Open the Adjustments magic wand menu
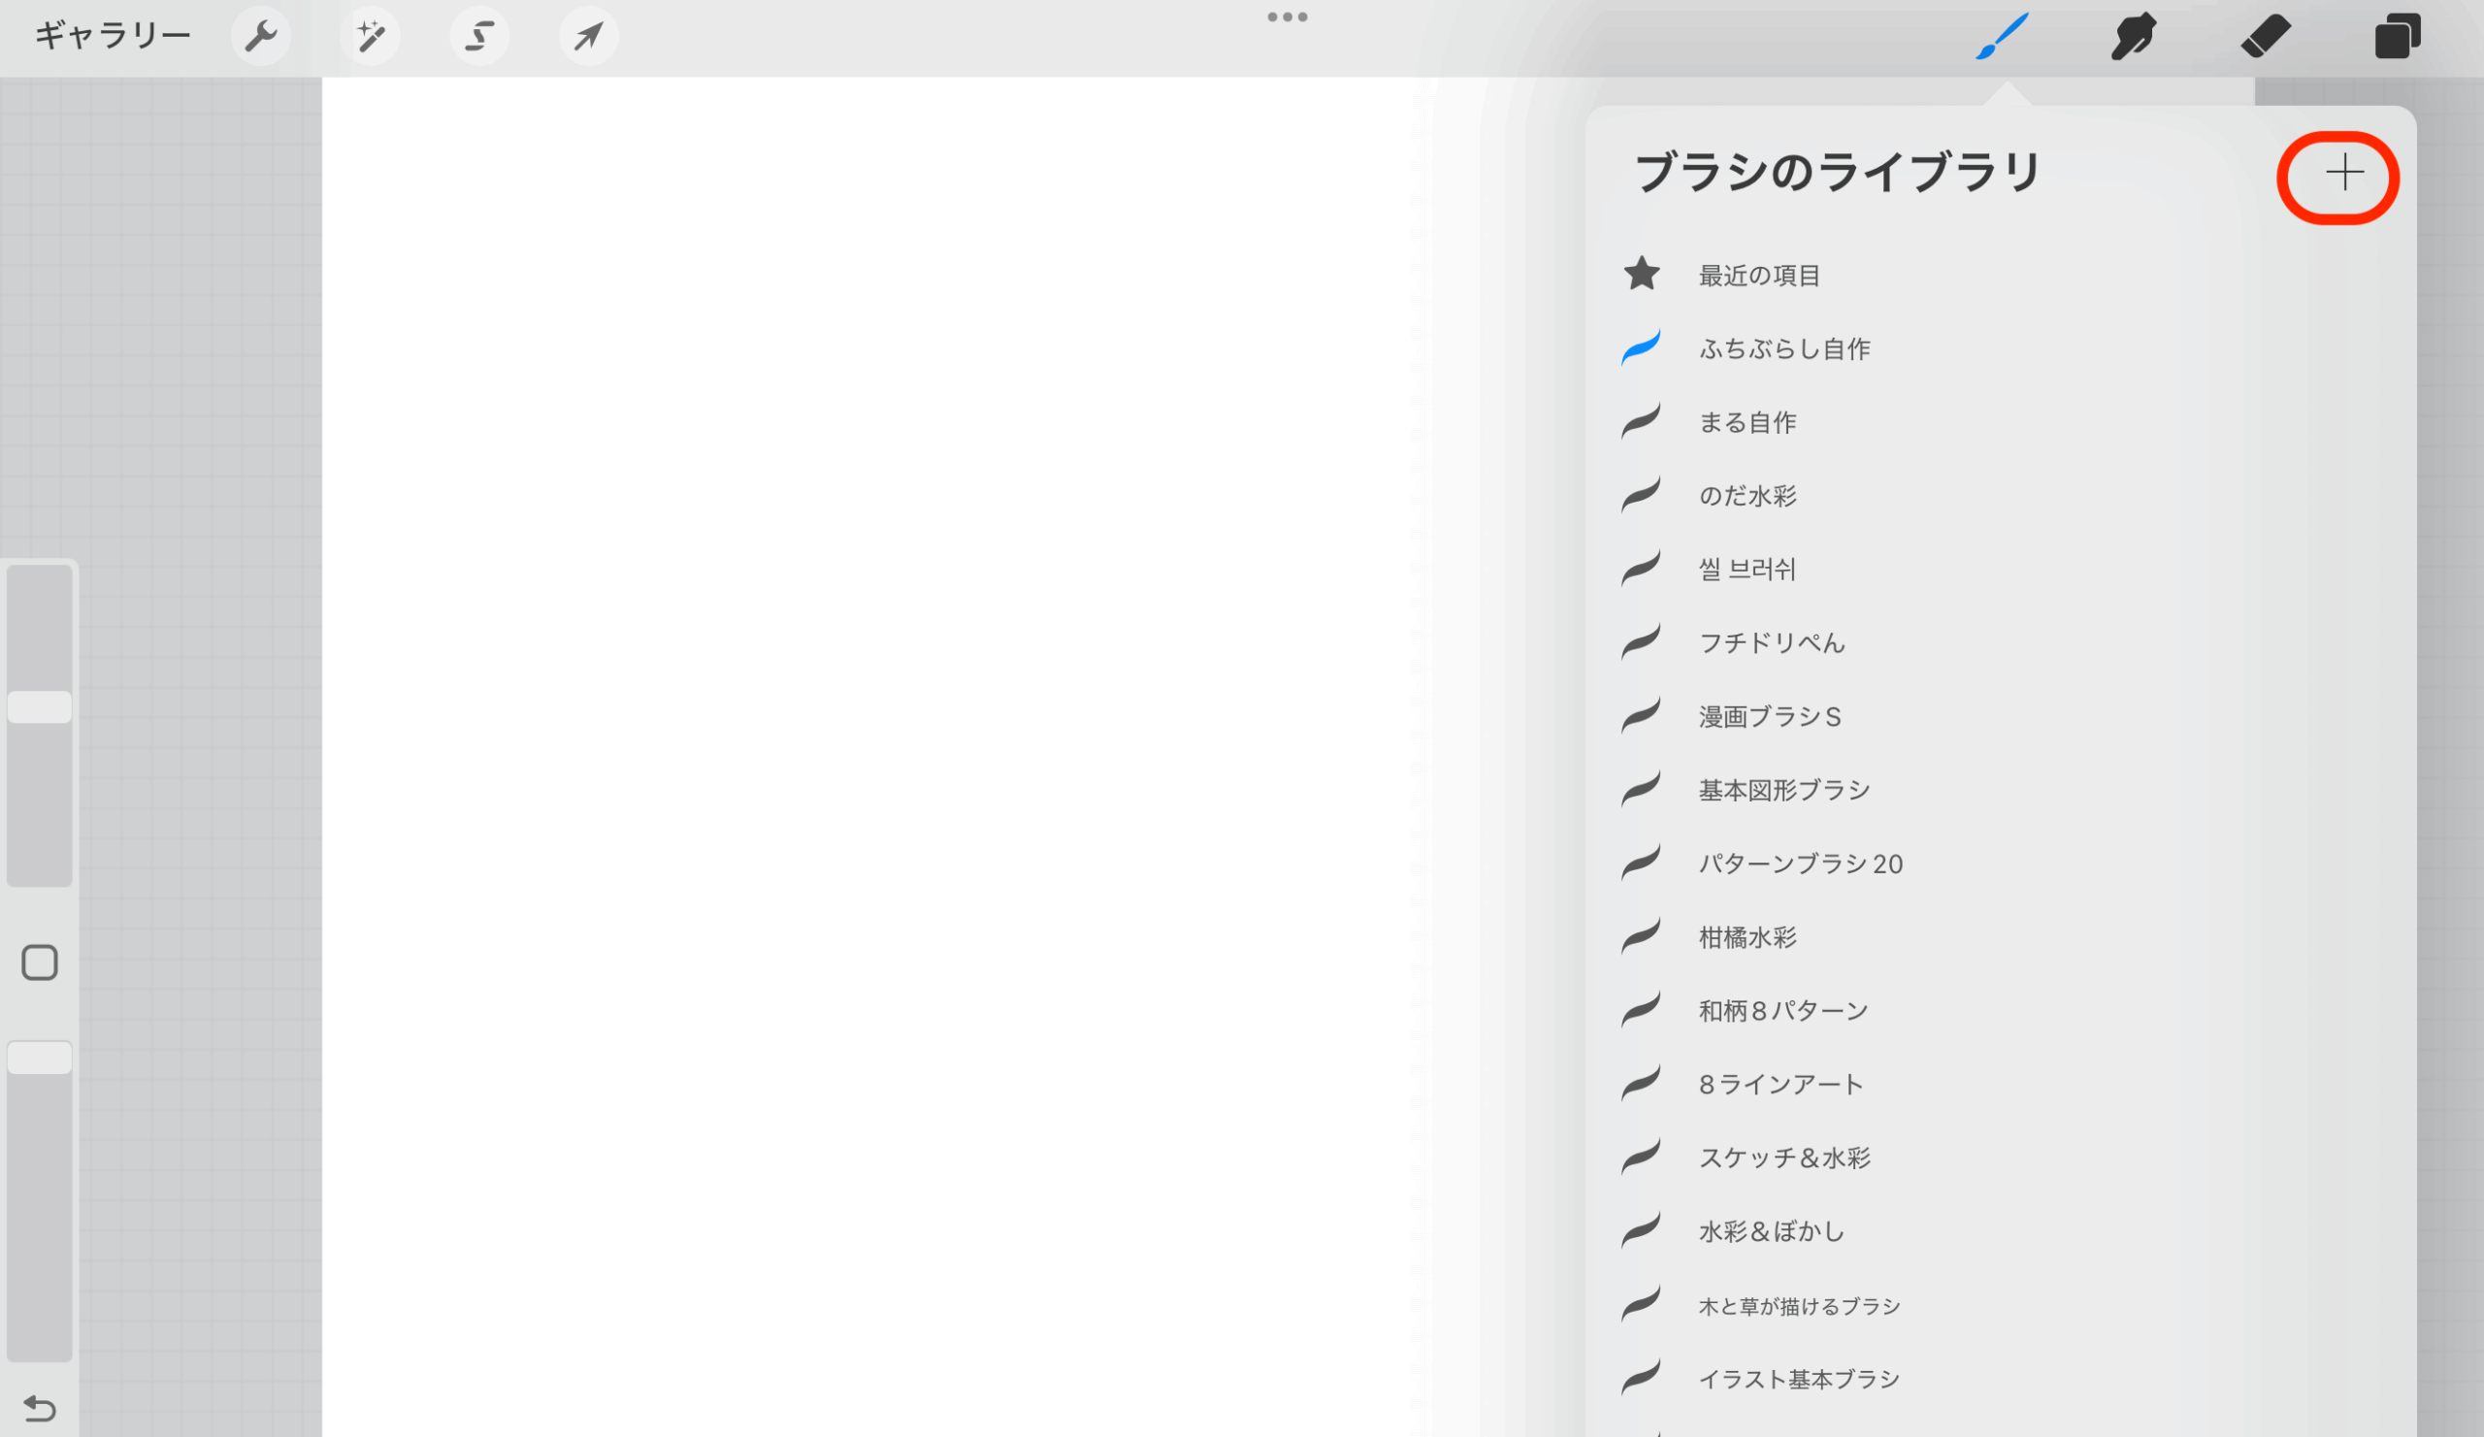Image resolution: width=2484 pixels, height=1437 pixels. tap(370, 38)
